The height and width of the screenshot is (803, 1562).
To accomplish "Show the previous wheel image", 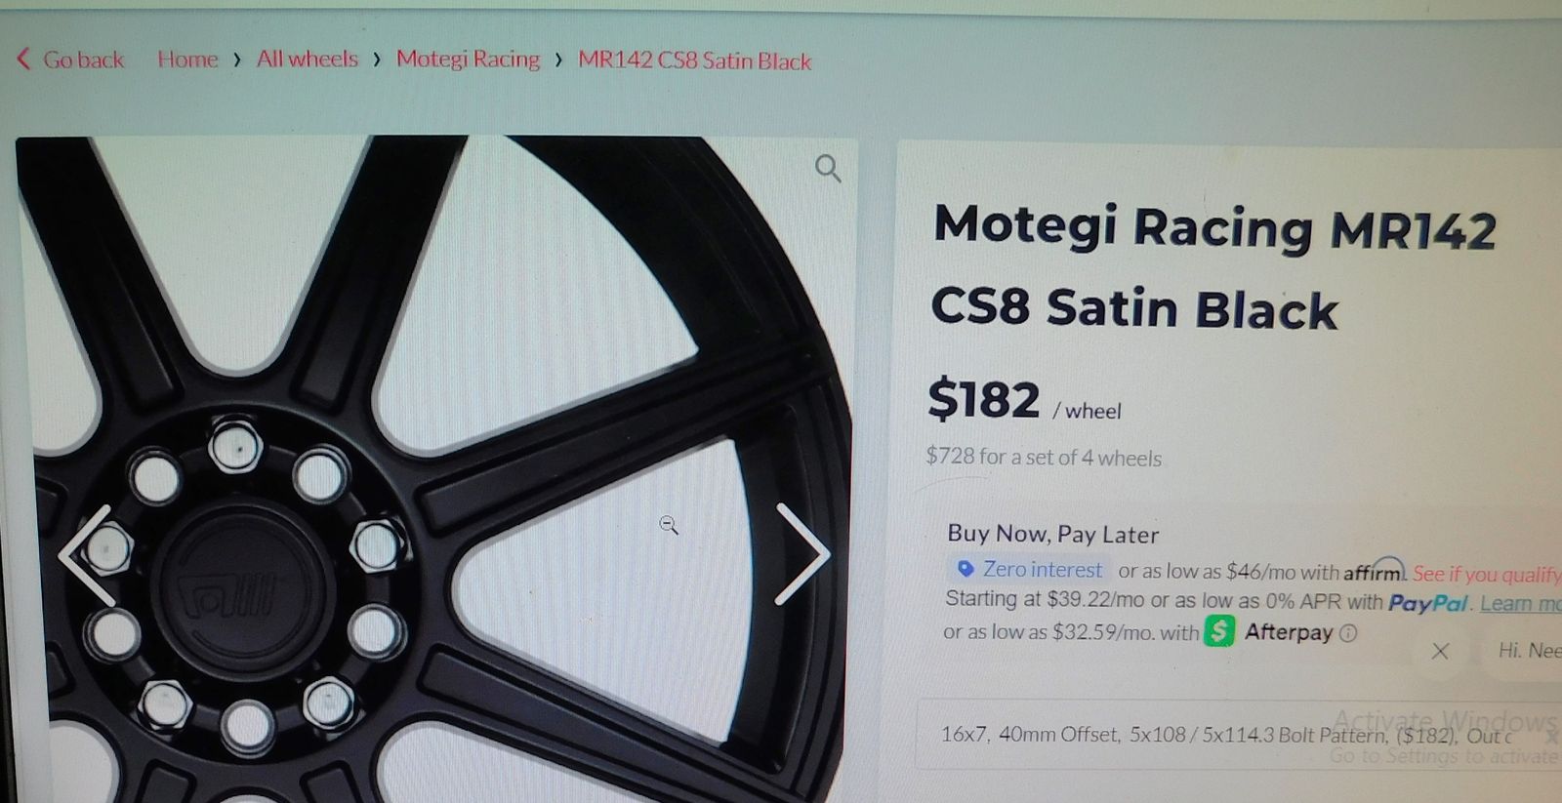I will [x=88, y=556].
